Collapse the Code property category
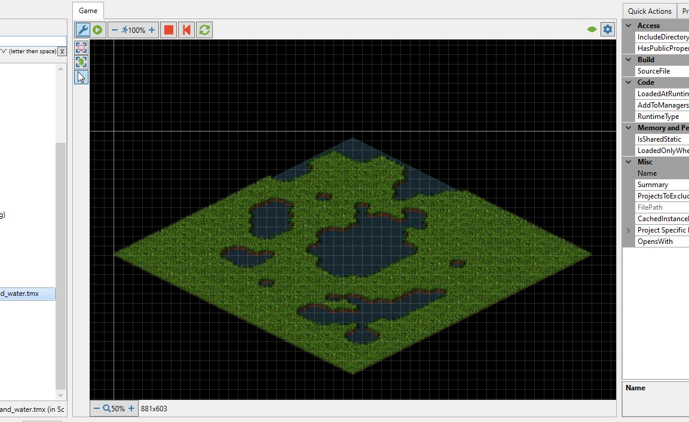Screen dimensions: 689x422 (629, 82)
